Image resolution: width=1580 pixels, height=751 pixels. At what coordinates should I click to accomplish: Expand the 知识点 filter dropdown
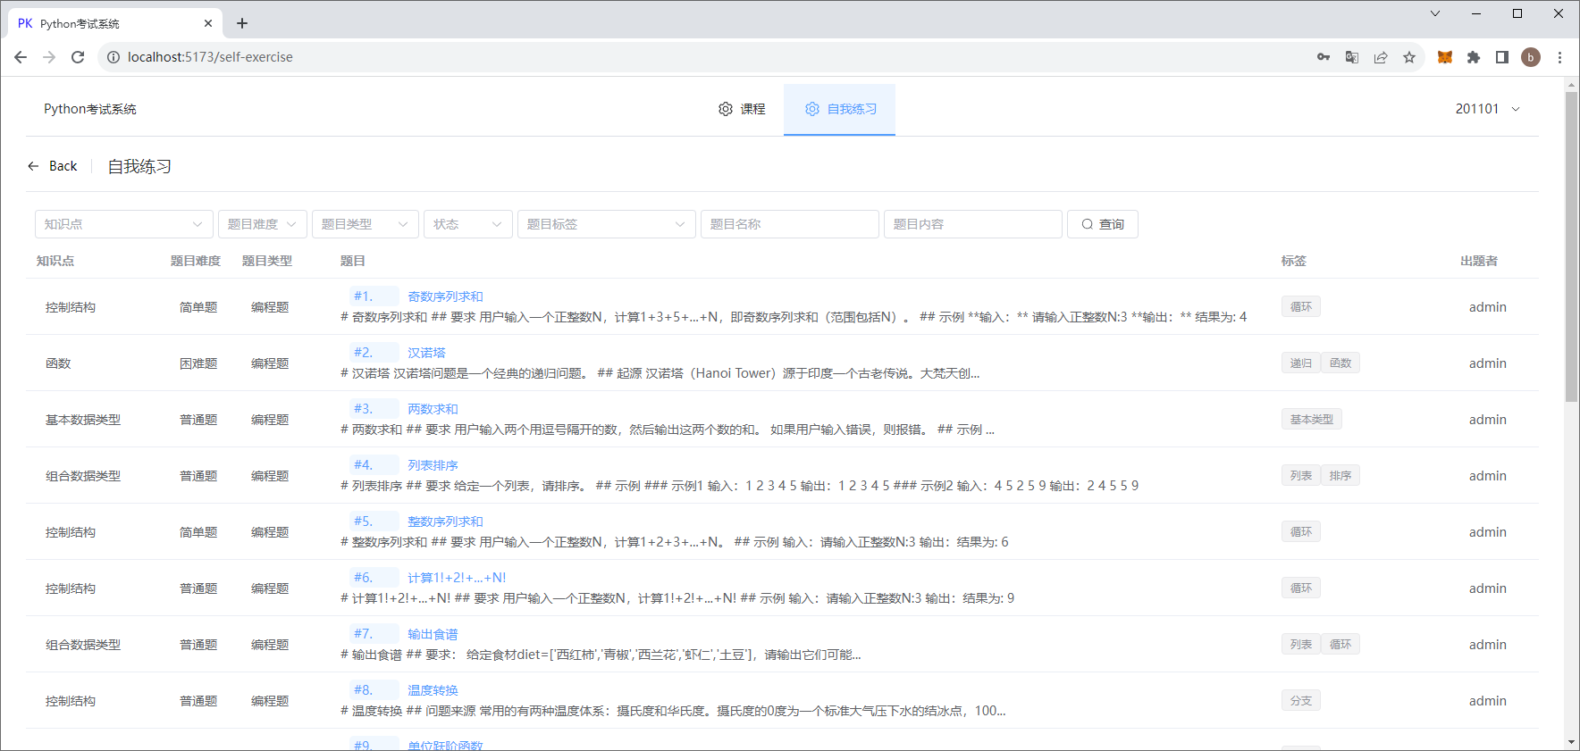pos(124,224)
